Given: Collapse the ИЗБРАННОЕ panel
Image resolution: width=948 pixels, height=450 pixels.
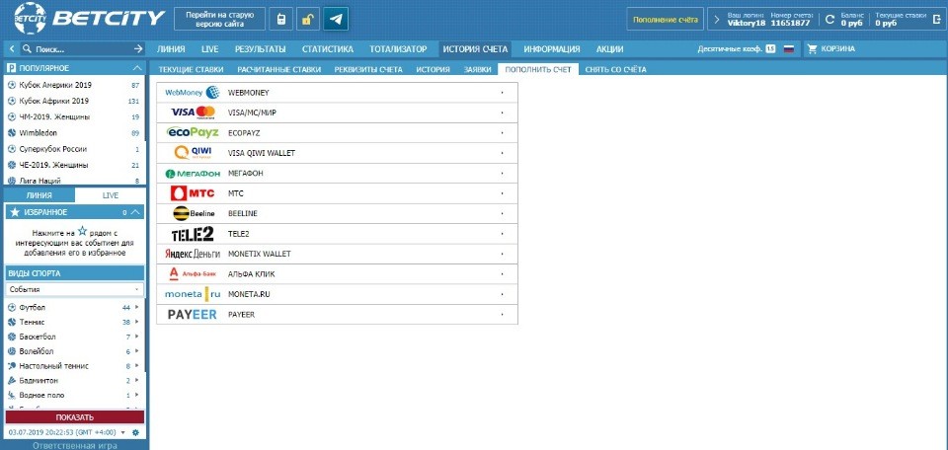Looking at the screenshot, I should tap(136, 212).
